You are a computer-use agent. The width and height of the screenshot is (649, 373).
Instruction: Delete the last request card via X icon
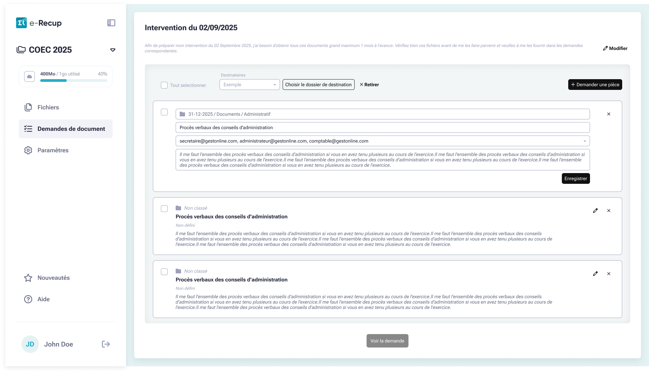click(x=609, y=274)
